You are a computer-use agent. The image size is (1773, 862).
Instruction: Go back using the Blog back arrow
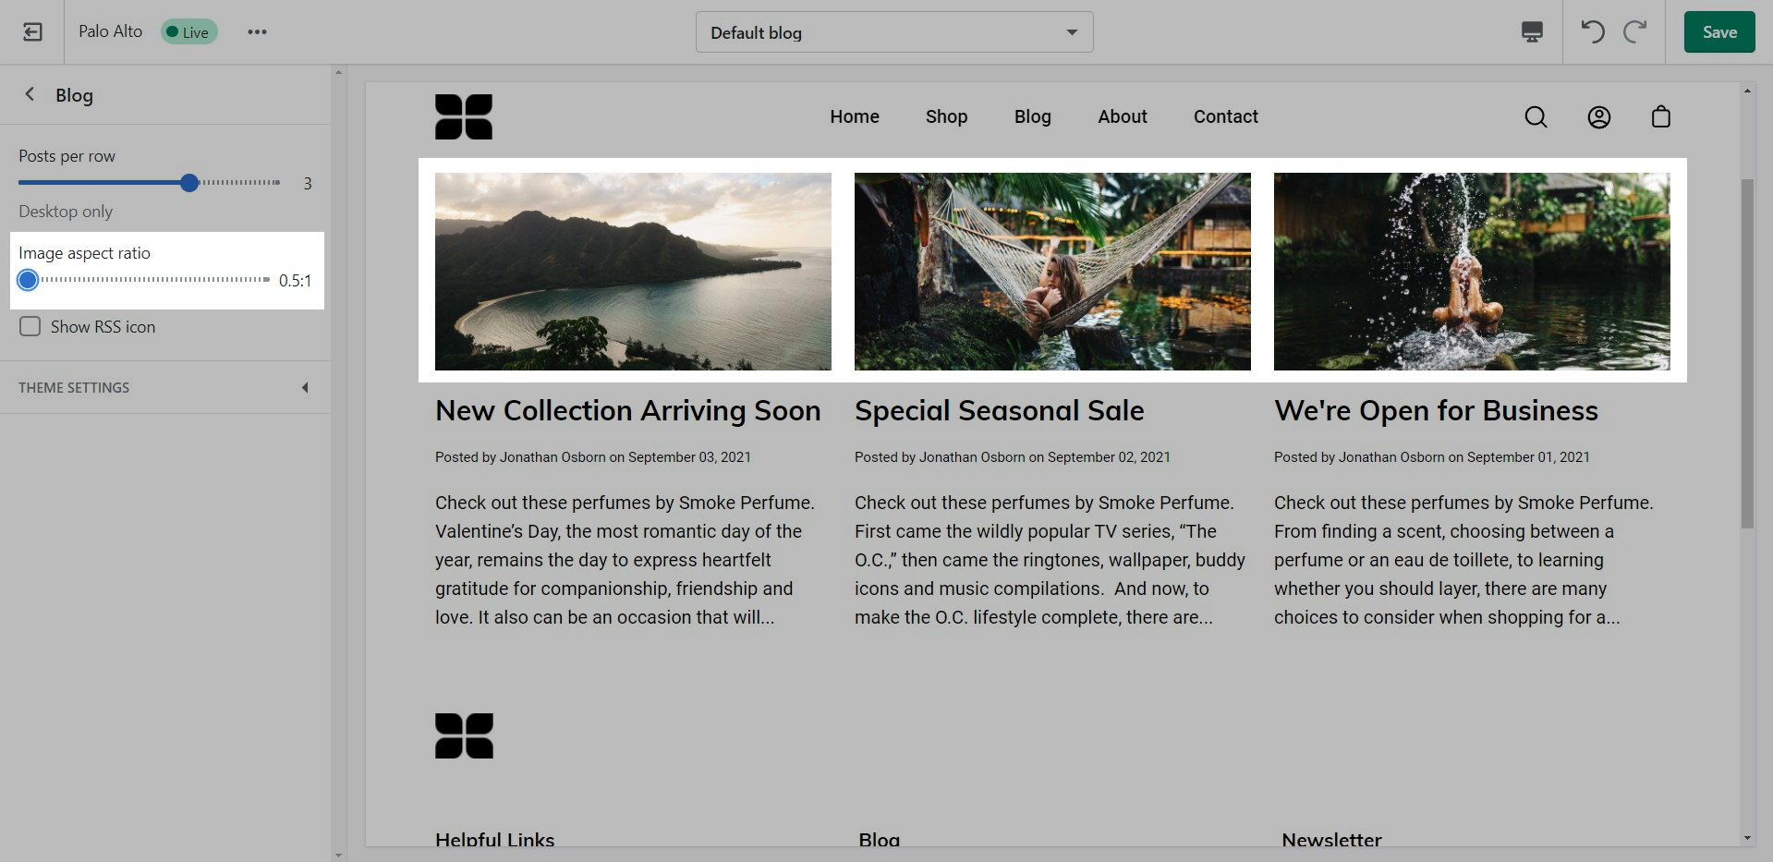[x=30, y=94]
